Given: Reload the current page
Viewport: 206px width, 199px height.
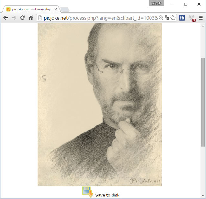Looking at the screenshot, I should point(23,18).
